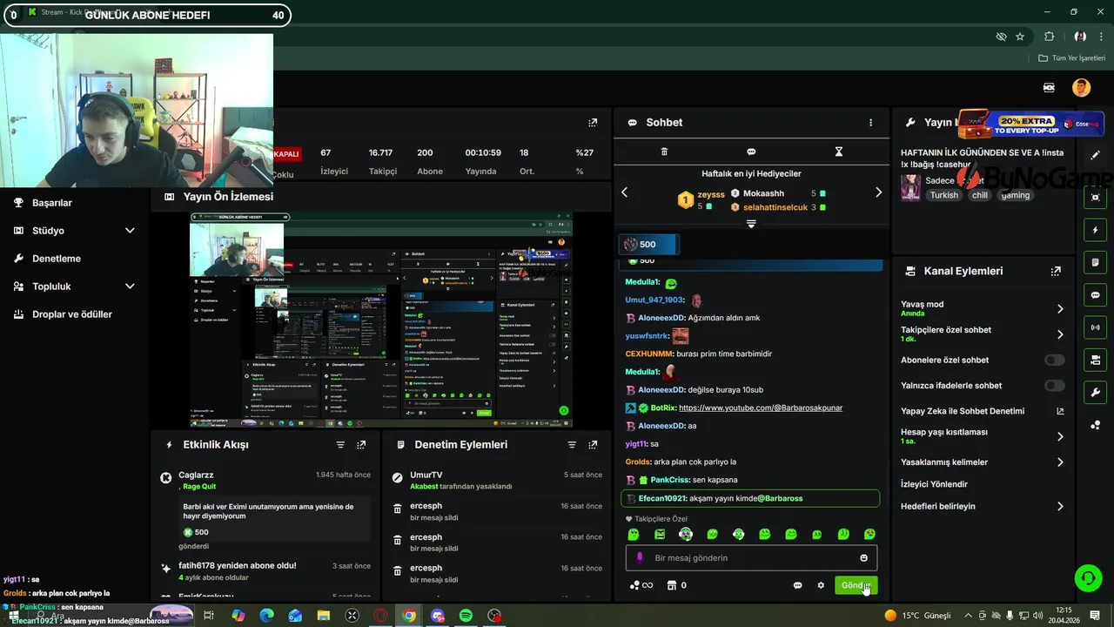Open filter options for Denetim Eylemleri
1114x627 pixels.
click(572, 444)
